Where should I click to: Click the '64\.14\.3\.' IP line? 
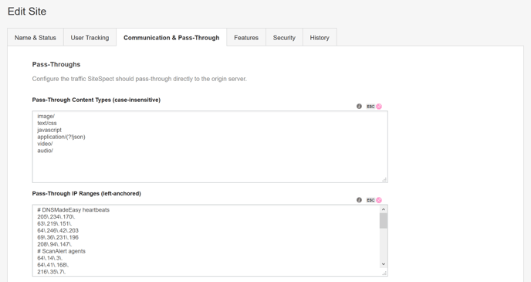coord(49,258)
